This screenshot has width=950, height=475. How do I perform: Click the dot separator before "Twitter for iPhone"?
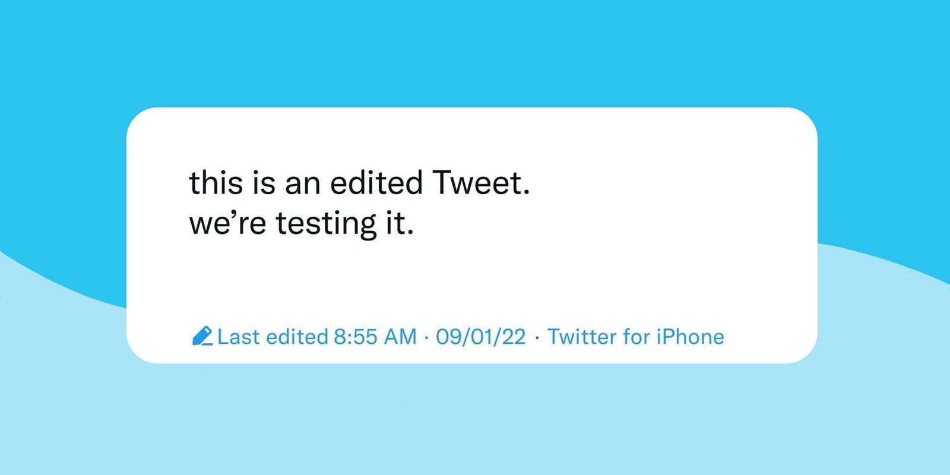coord(537,337)
